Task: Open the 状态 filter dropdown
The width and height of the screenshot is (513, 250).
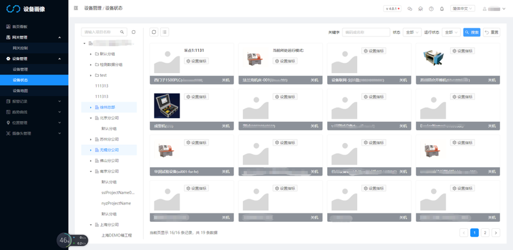Action: point(412,33)
